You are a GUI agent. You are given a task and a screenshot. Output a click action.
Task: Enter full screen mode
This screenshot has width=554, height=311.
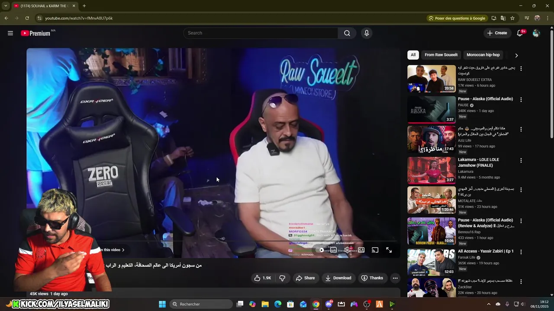coord(389,250)
